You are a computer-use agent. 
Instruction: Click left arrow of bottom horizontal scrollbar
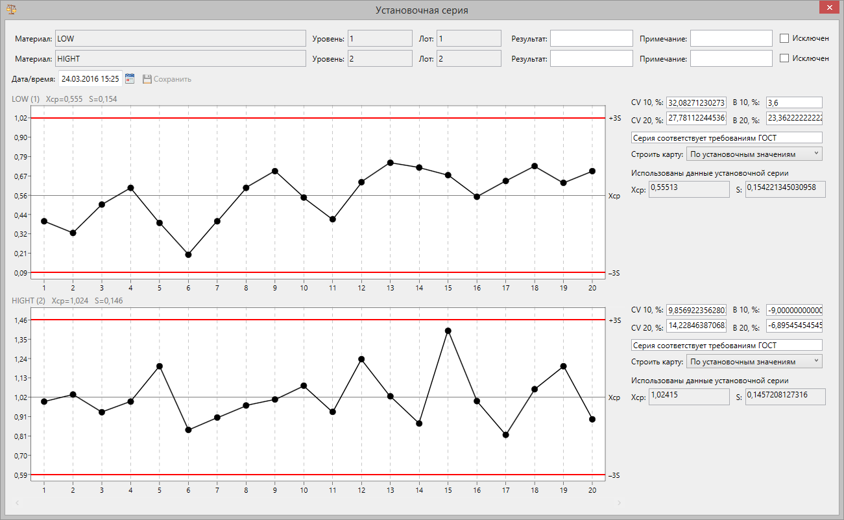coord(18,502)
